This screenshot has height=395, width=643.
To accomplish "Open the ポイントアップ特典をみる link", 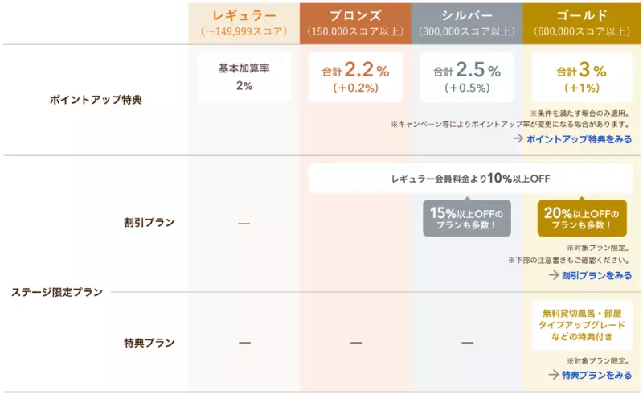I will pos(579,139).
